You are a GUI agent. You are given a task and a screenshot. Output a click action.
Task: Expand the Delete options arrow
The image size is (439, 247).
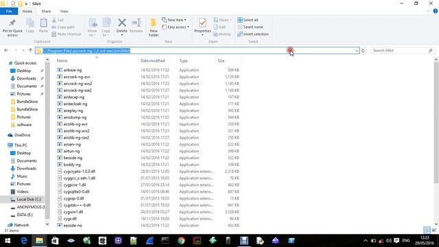click(122, 35)
